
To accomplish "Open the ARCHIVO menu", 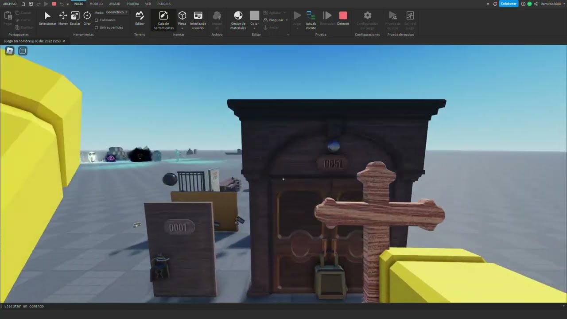I will coord(10,4).
